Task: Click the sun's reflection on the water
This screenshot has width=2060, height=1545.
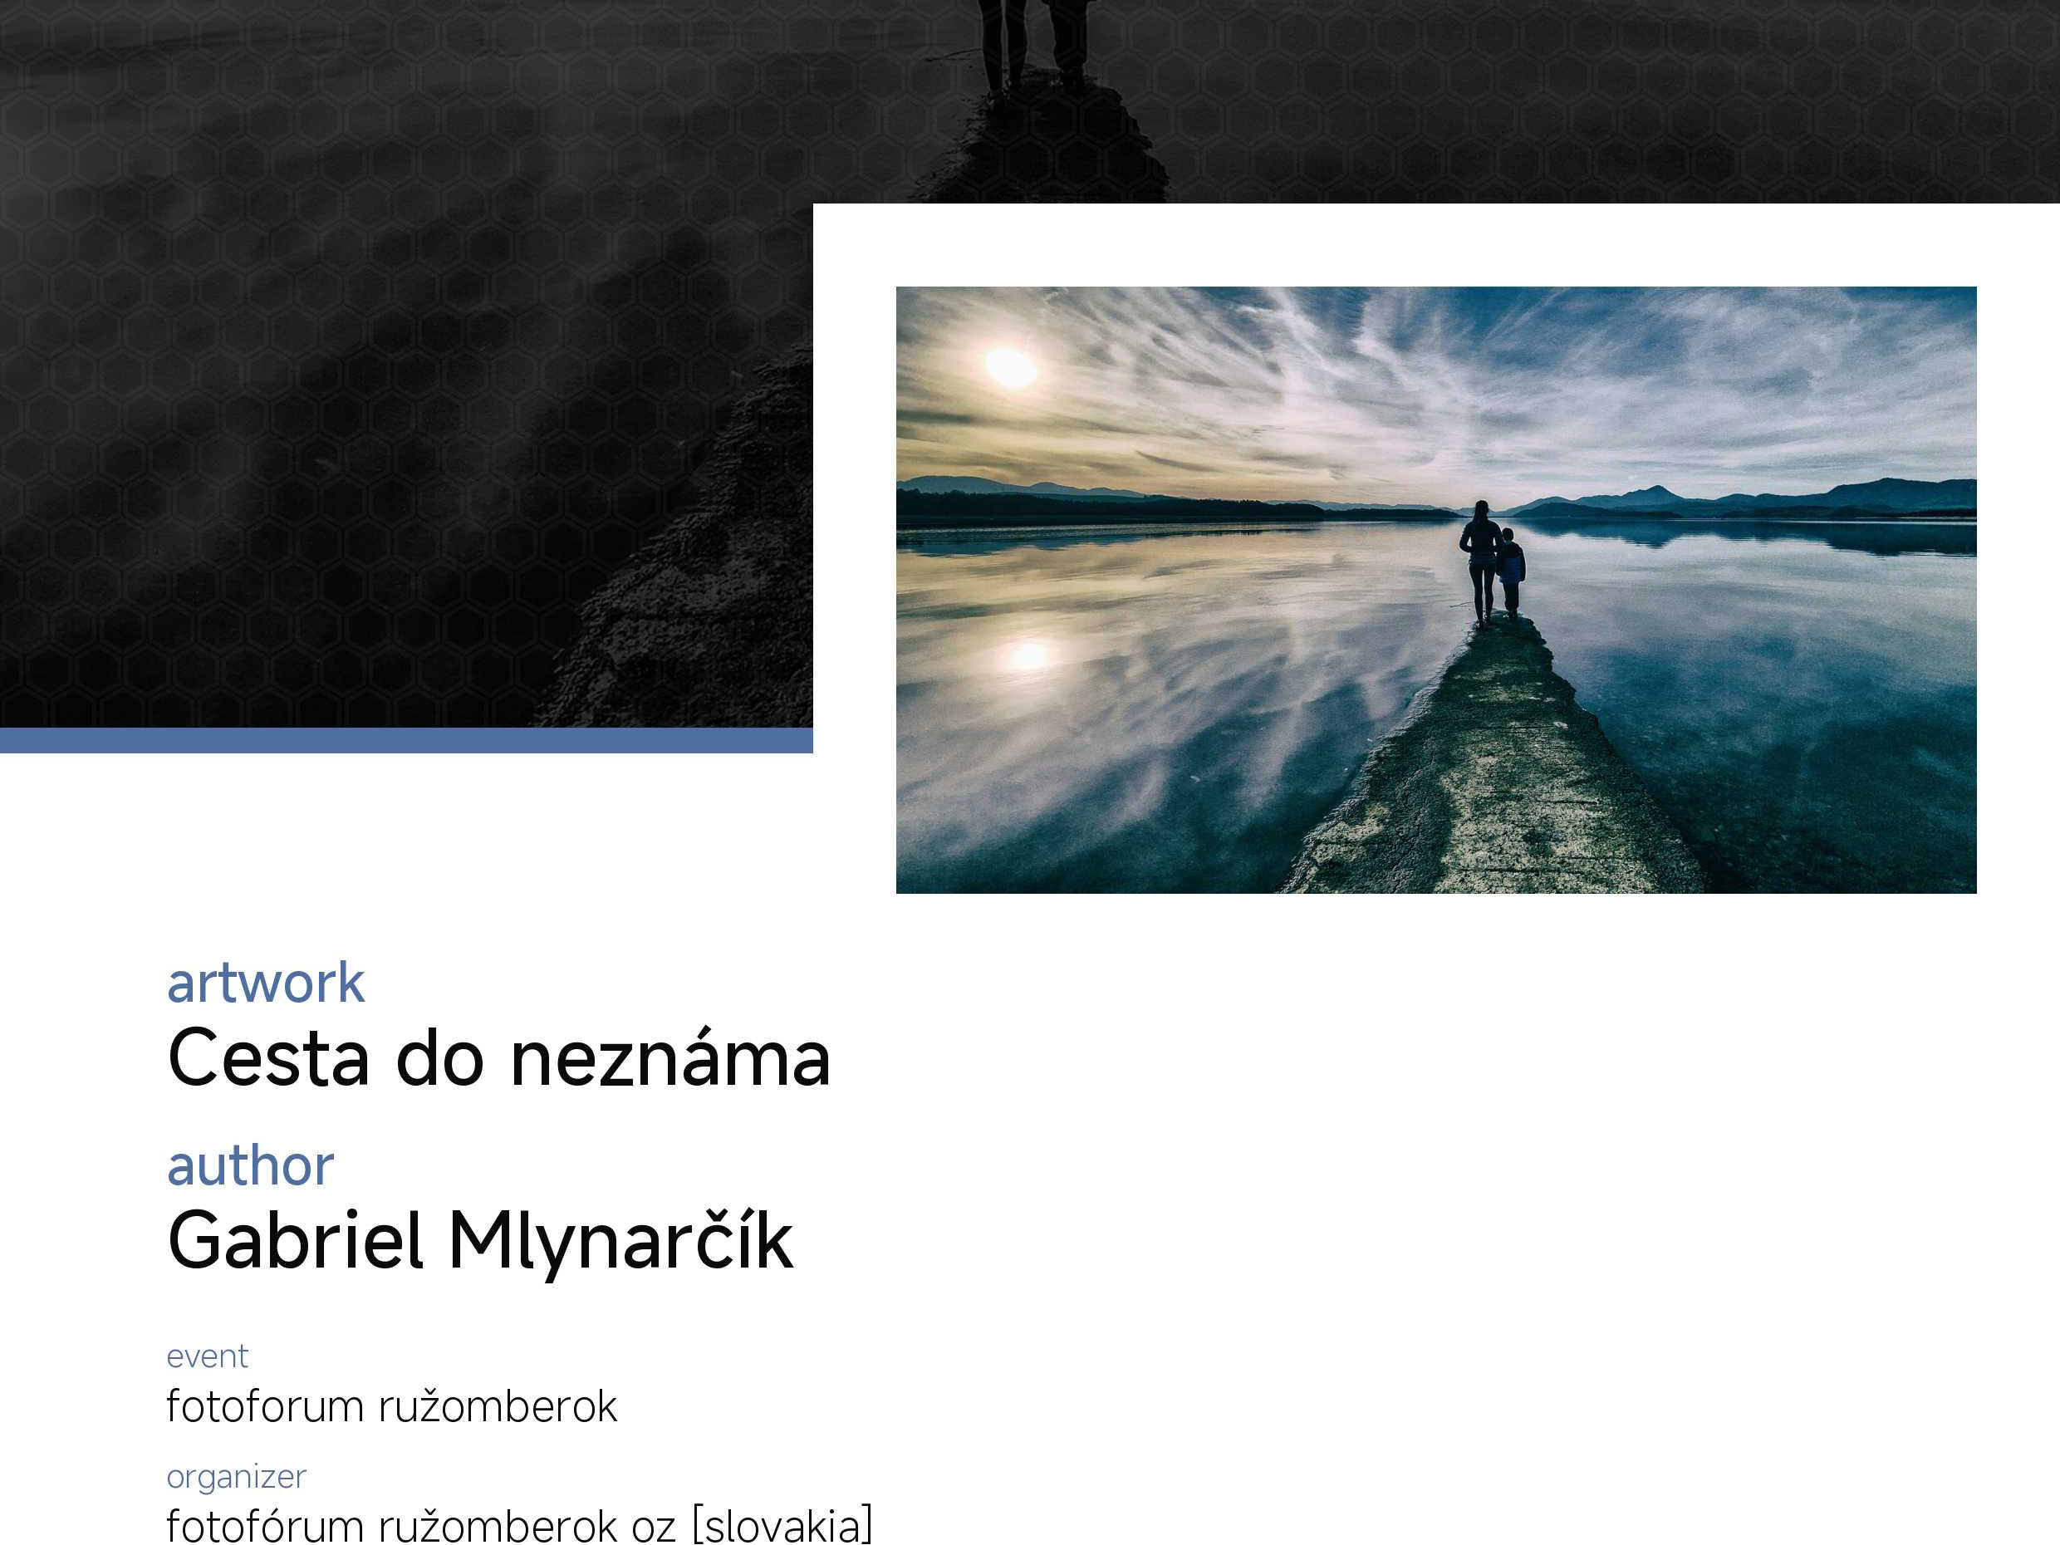Action: coord(1029,655)
